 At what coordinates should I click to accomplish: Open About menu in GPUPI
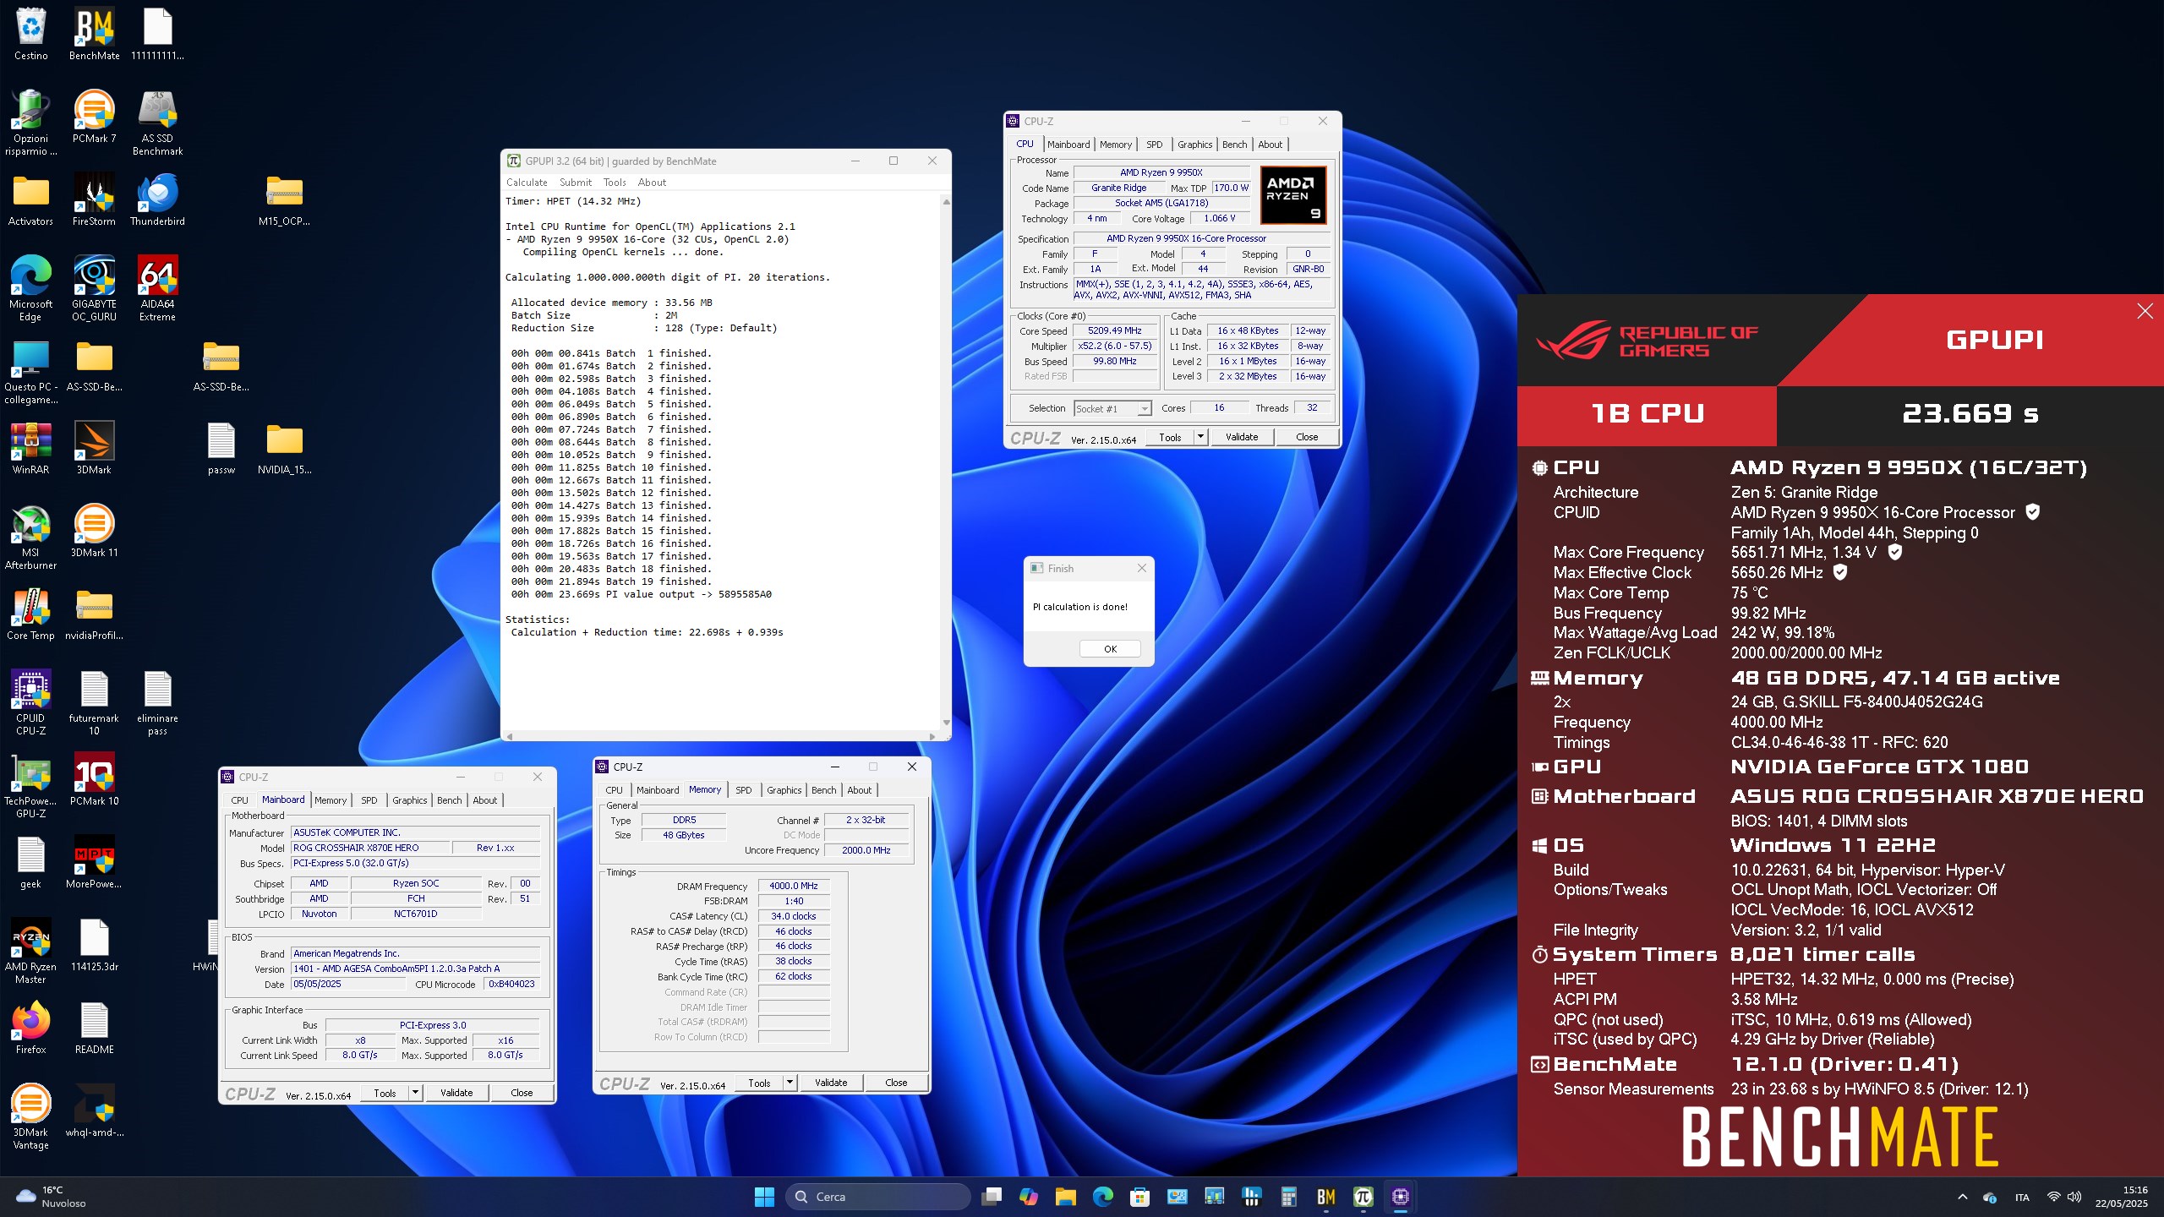(x=652, y=183)
